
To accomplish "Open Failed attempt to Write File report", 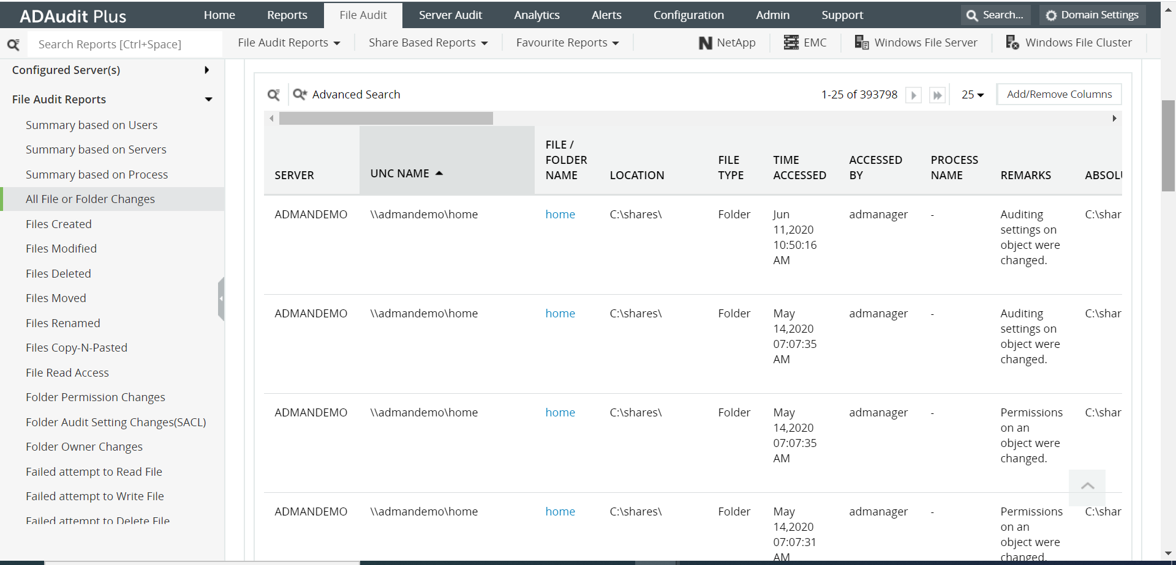I will (95, 497).
